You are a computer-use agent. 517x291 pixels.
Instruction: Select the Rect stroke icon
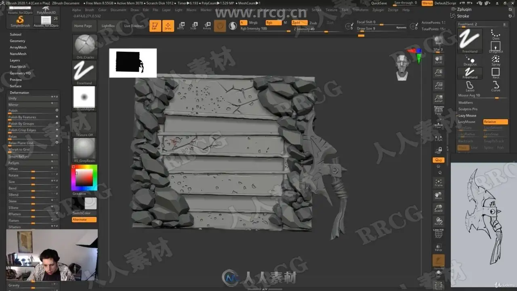coord(496,73)
